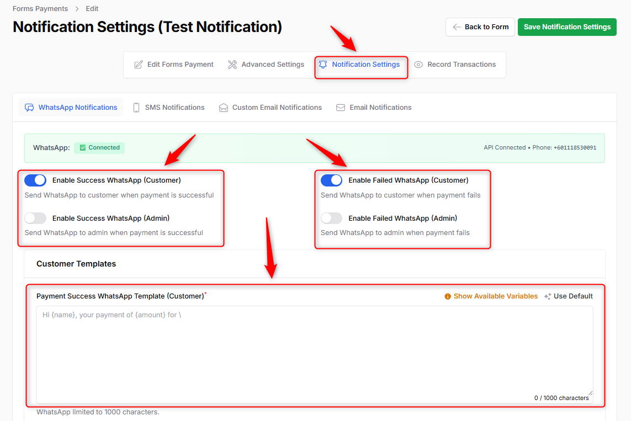Click the breadcrumb chevron after Forms Payments
631x421 pixels.
pos(77,9)
